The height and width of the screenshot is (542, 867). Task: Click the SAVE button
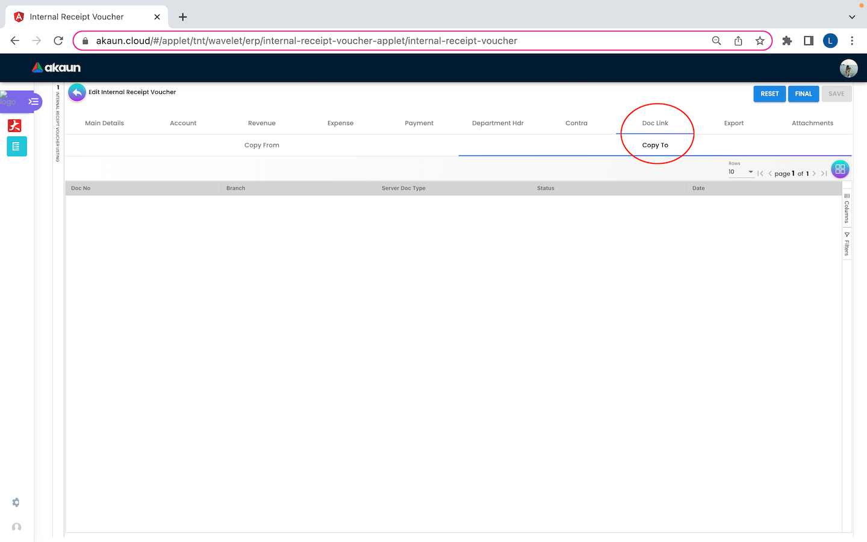click(x=836, y=94)
